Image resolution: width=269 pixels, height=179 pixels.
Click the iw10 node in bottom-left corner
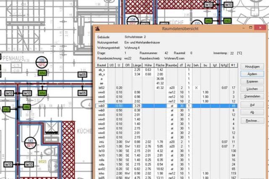point(8,165)
